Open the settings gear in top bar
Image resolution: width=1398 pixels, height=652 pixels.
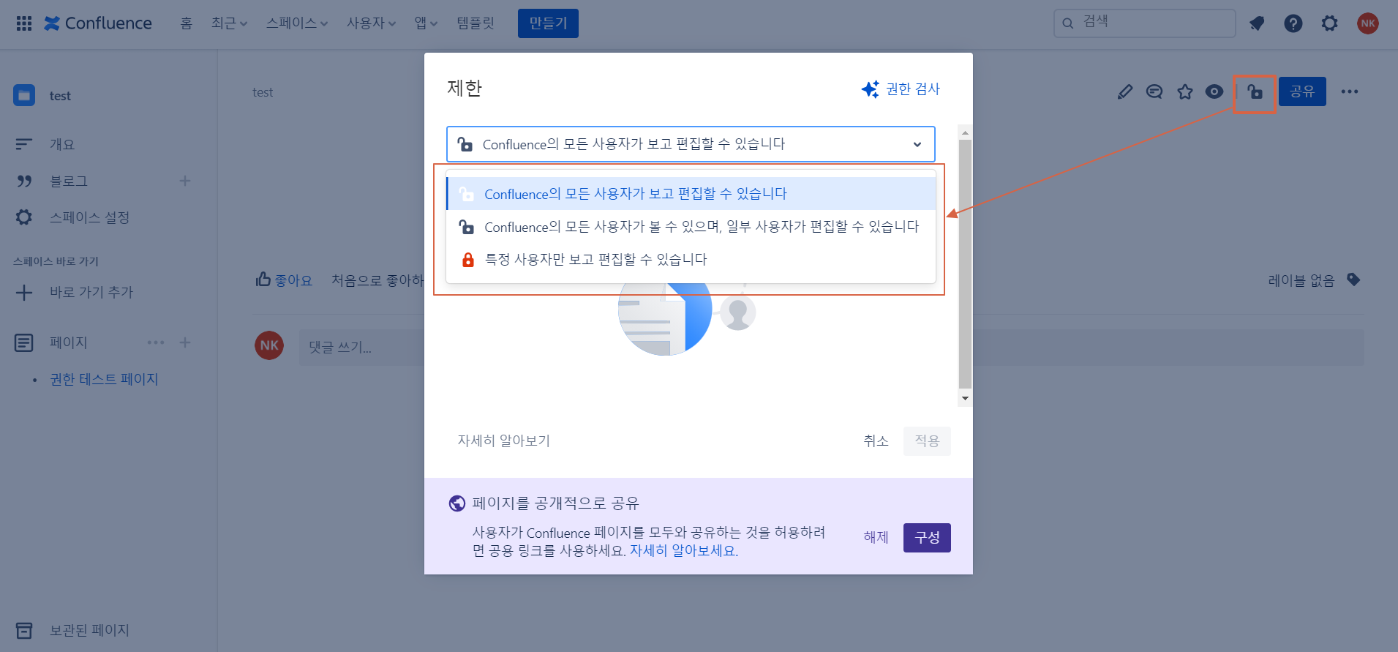(1329, 23)
